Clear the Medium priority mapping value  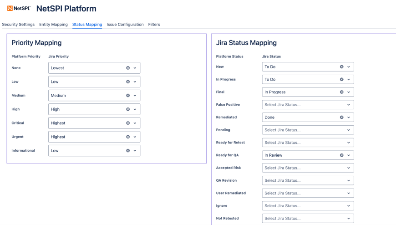[128, 96]
